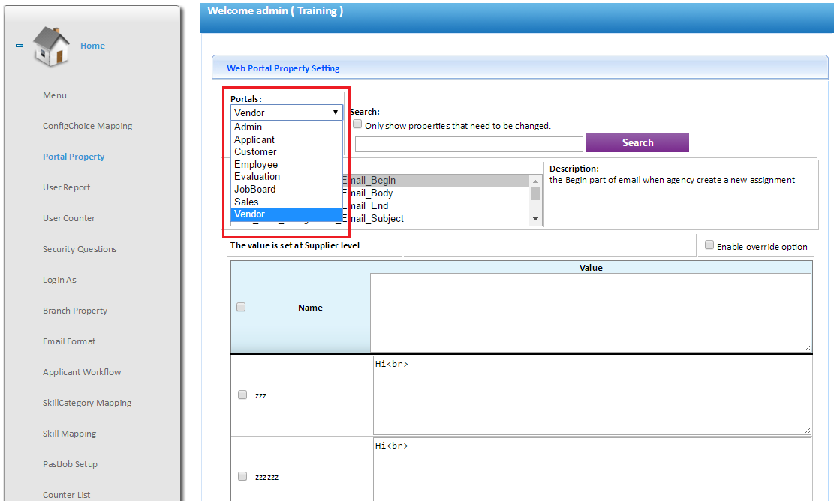The height and width of the screenshot is (501, 834).
Task: Click property list scrollbar up arrow
Action: [x=536, y=181]
